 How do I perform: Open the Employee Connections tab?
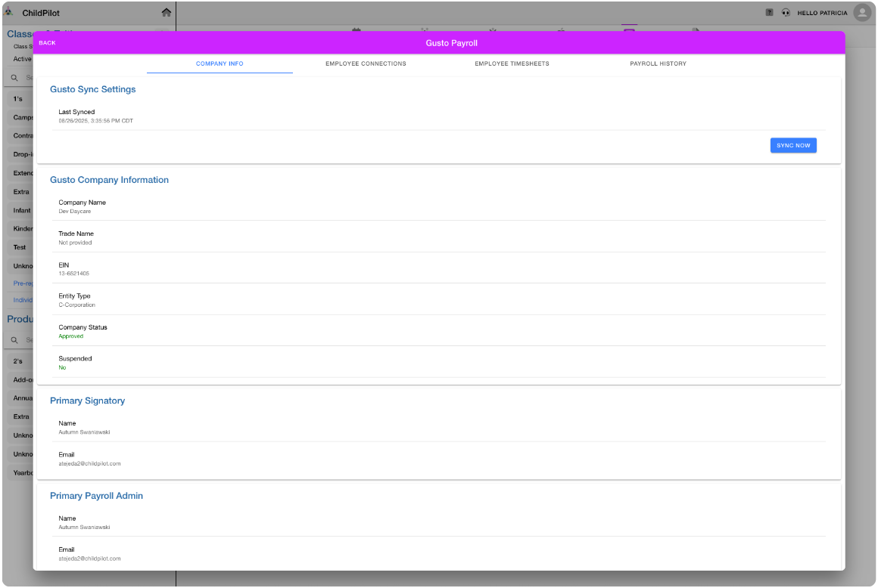click(x=366, y=63)
